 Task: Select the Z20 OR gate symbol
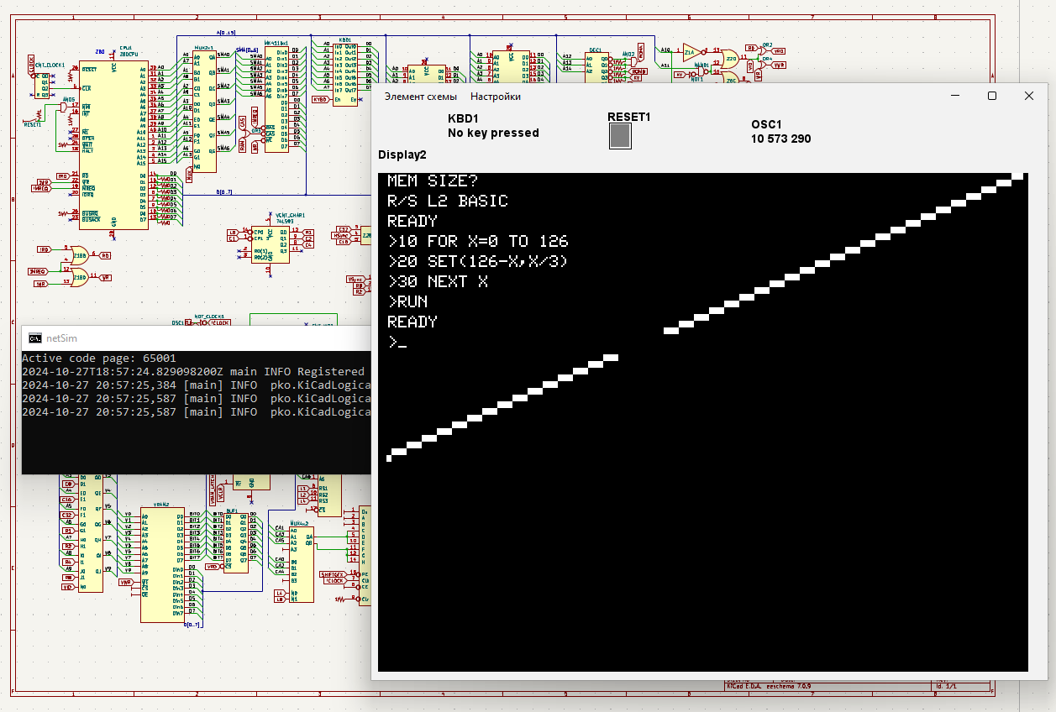(x=732, y=57)
